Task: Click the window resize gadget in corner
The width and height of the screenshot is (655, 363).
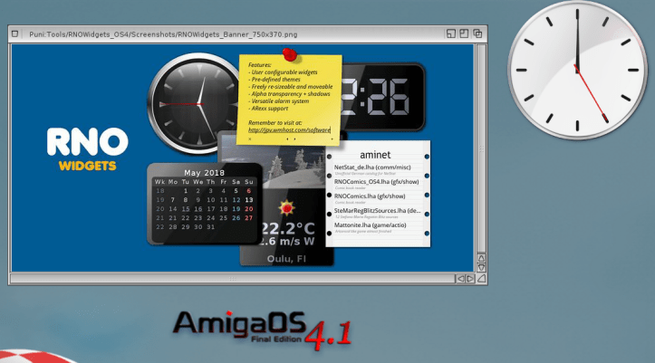Action: click(x=481, y=279)
